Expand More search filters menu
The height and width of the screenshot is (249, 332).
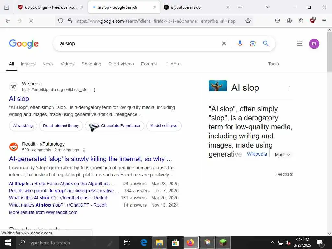pyautogui.click(x=173, y=64)
